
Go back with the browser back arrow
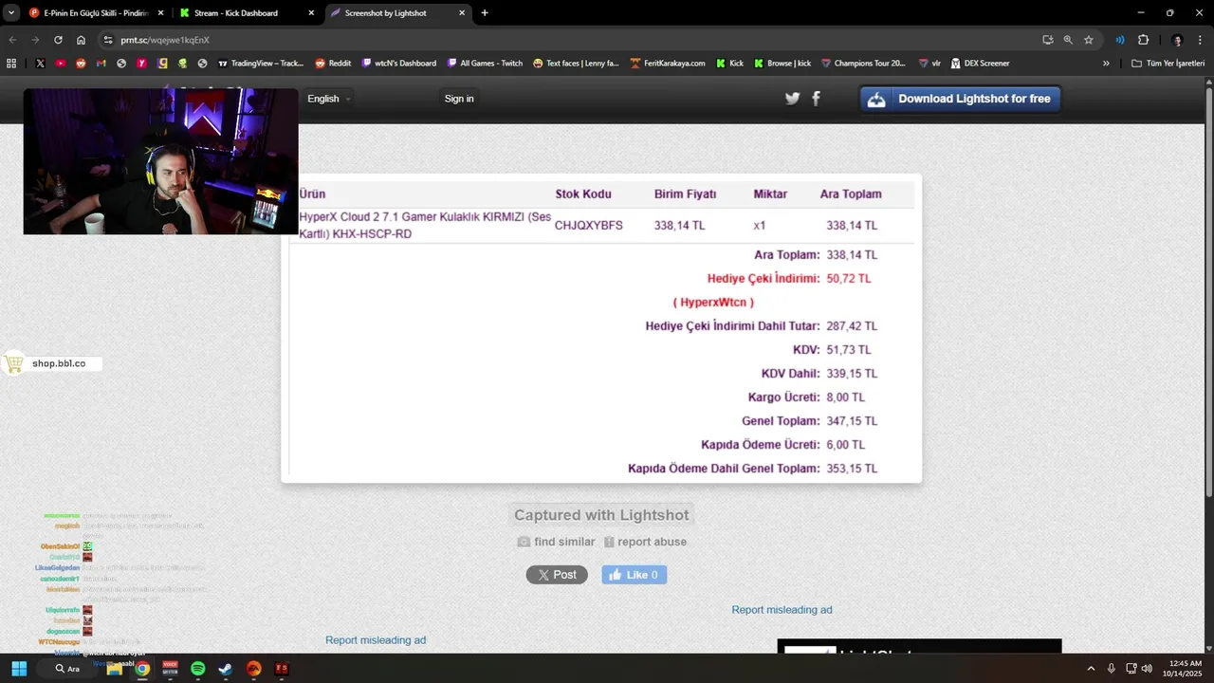coord(12,40)
